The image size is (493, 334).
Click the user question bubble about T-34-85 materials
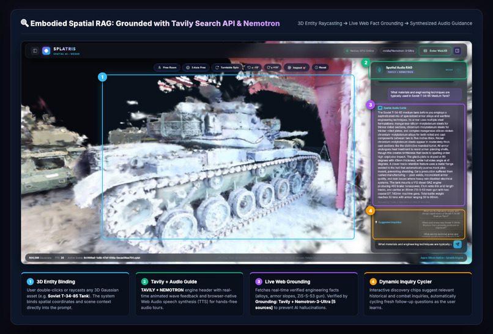click(424, 94)
